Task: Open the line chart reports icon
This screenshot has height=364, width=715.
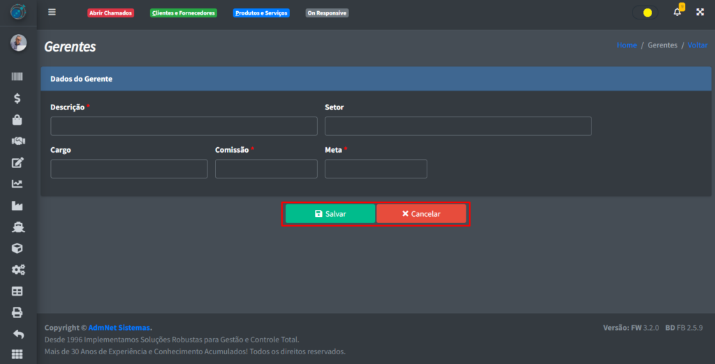Action: point(17,184)
